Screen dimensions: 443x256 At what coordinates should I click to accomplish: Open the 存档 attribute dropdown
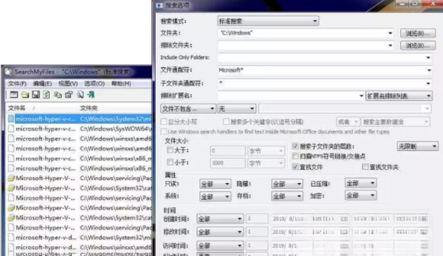tap(287, 196)
